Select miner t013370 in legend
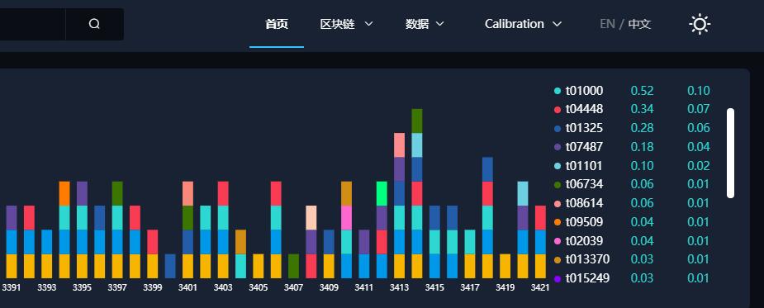Screen dimensions: 764x308 587,259
